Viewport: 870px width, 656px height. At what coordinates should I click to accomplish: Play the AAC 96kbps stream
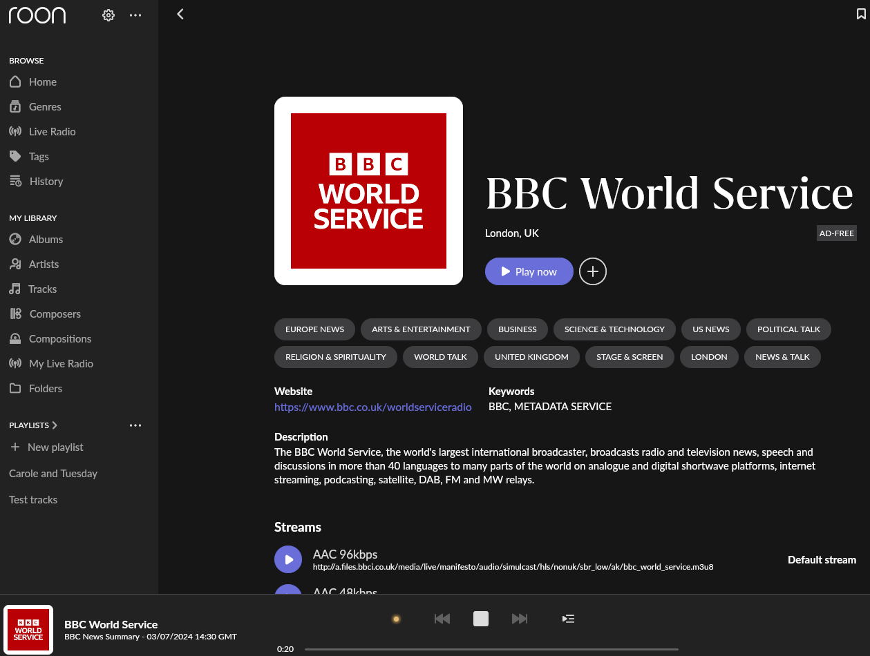tap(288, 559)
